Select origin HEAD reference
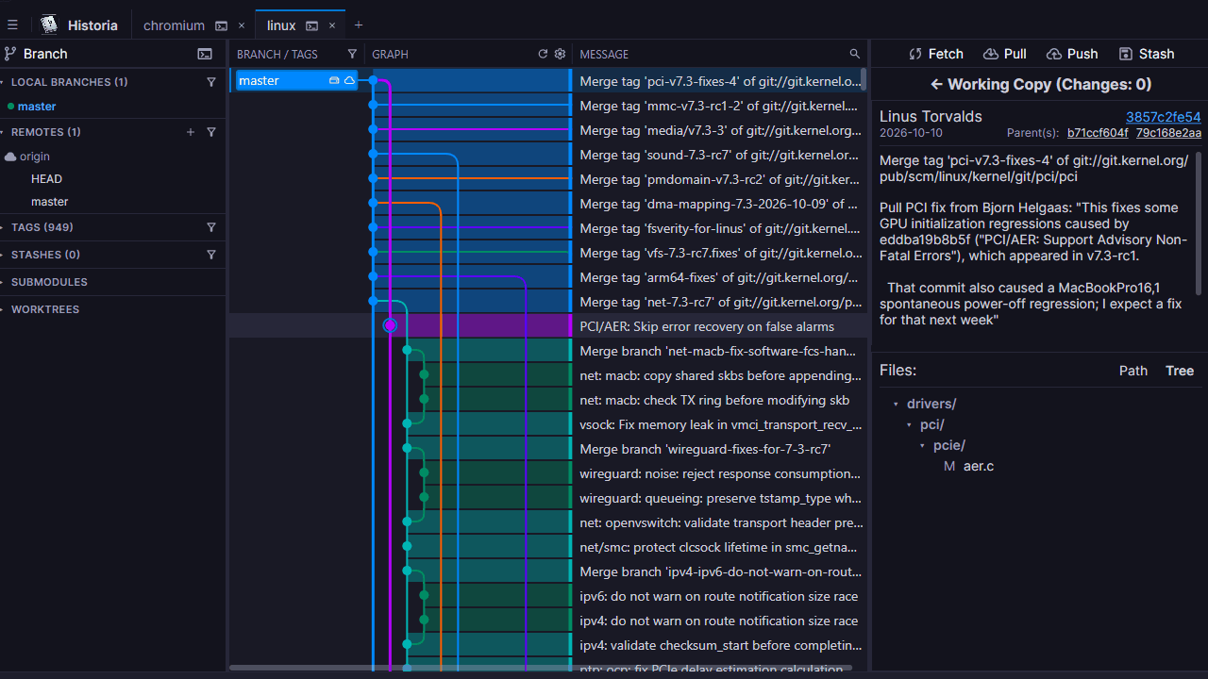Image resolution: width=1208 pixels, height=679 pixels. click(46, 179)
